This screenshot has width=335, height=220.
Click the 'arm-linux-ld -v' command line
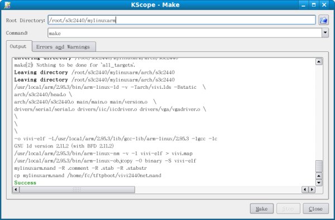coord(110,87)
